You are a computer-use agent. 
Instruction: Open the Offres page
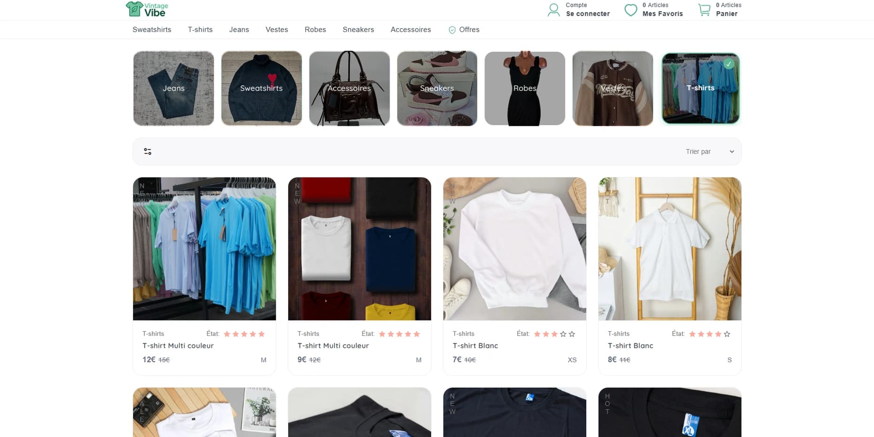470,29
